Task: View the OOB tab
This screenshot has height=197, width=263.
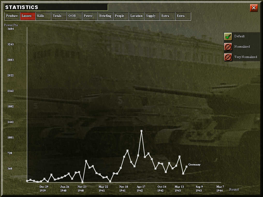Action: [75, 16]
